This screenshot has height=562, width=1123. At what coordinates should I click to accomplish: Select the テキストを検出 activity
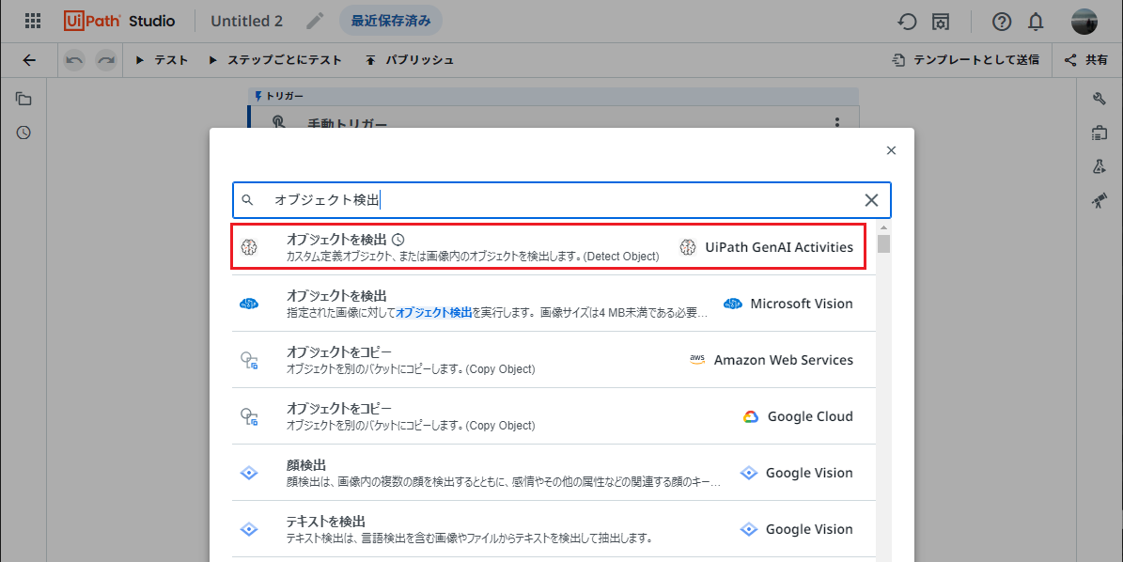[554, 529]
